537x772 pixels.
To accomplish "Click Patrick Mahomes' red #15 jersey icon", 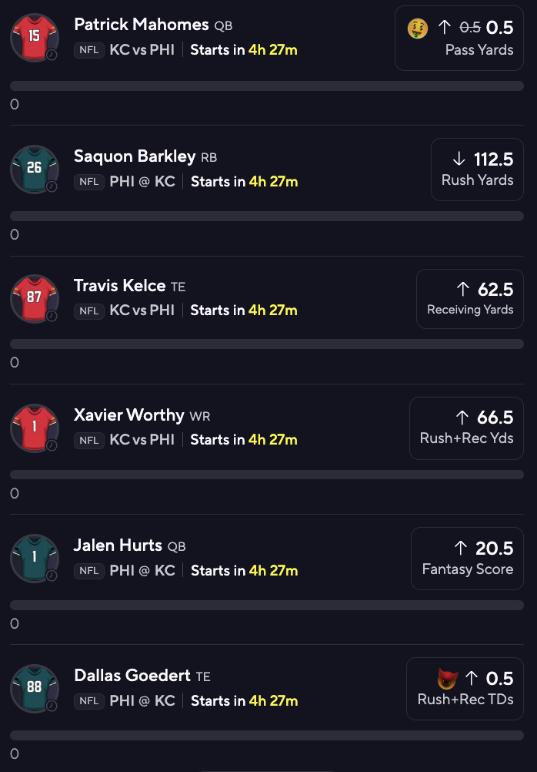I will pos(34,37).
